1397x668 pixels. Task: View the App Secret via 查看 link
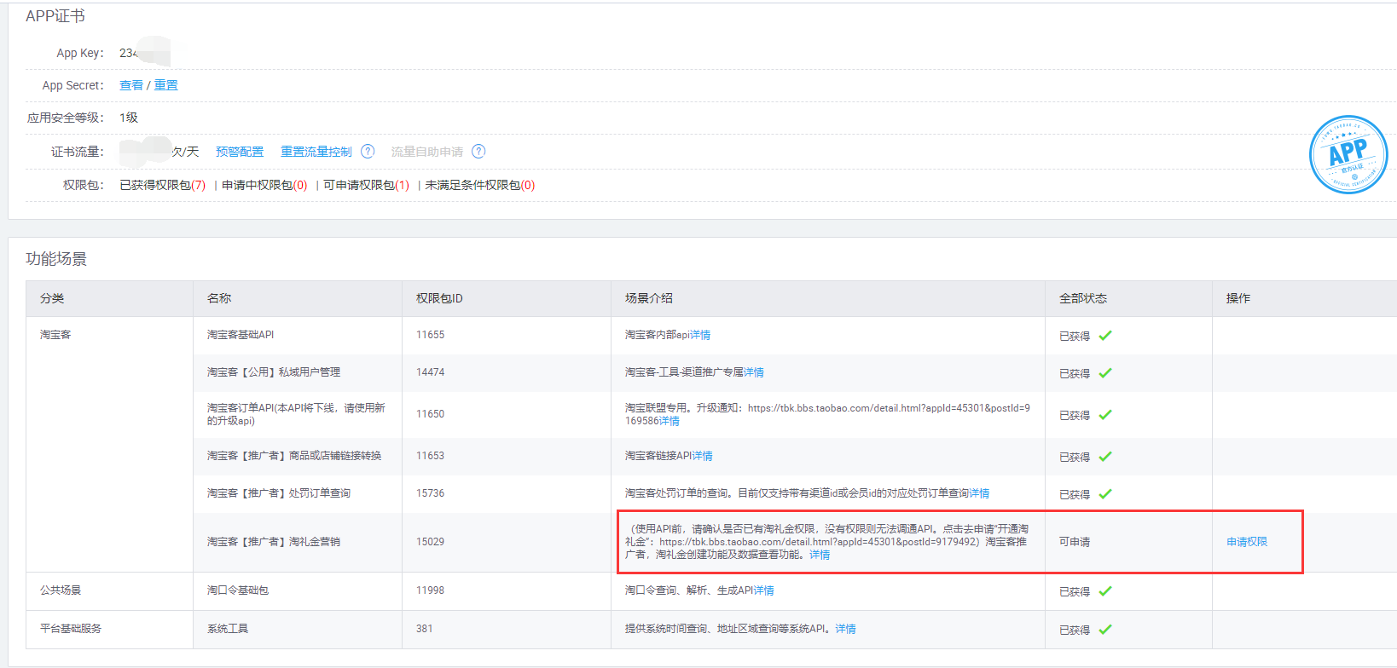[x=131, y=85]
